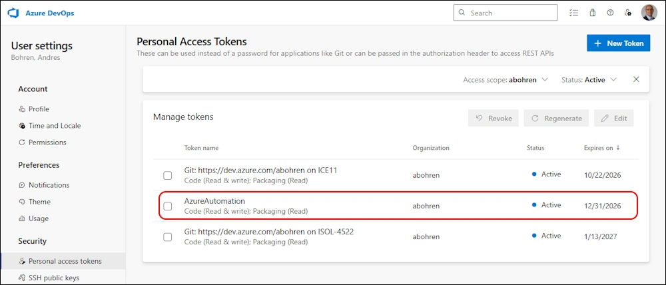The height and width of the screenshot is (285, 666).
Task: Open the Marketplace shopping bag icon
Action: click(592, 13)
